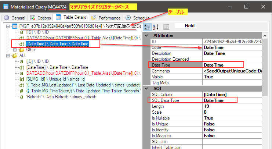Viewport: 272px width, 149px height.
Task: Sort properties alphabetically with A-Z icon
Action: click(155, 27)
